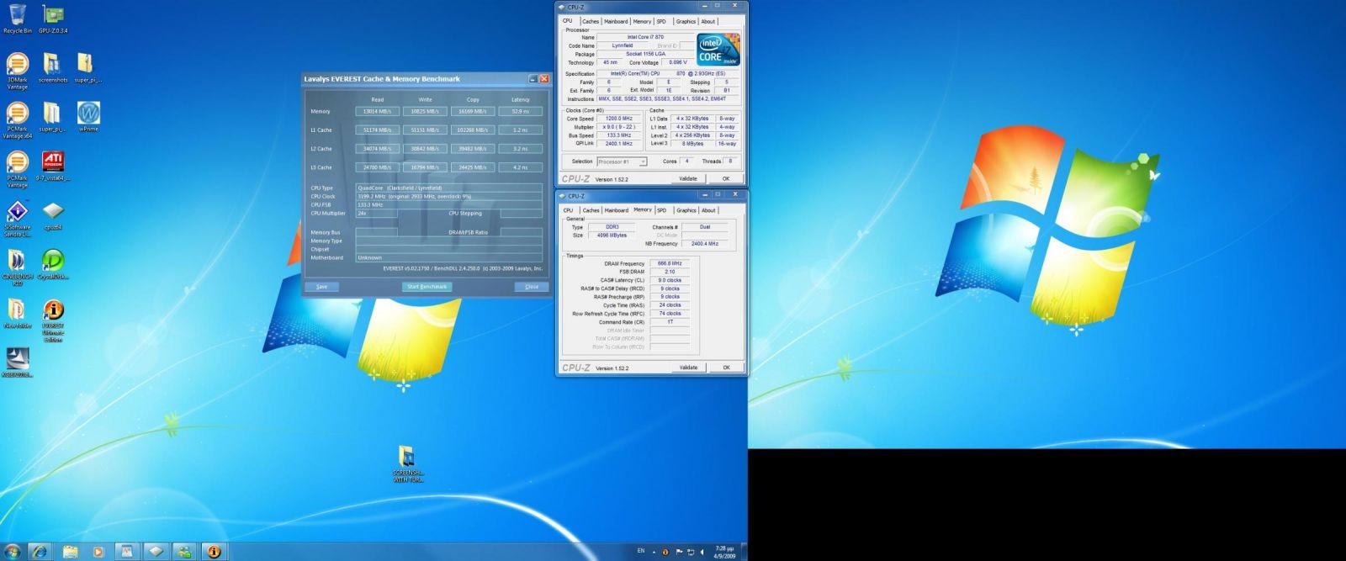Click the Memory Latency value 52.9 ns
1346x561 pixels.
[521, 111]
